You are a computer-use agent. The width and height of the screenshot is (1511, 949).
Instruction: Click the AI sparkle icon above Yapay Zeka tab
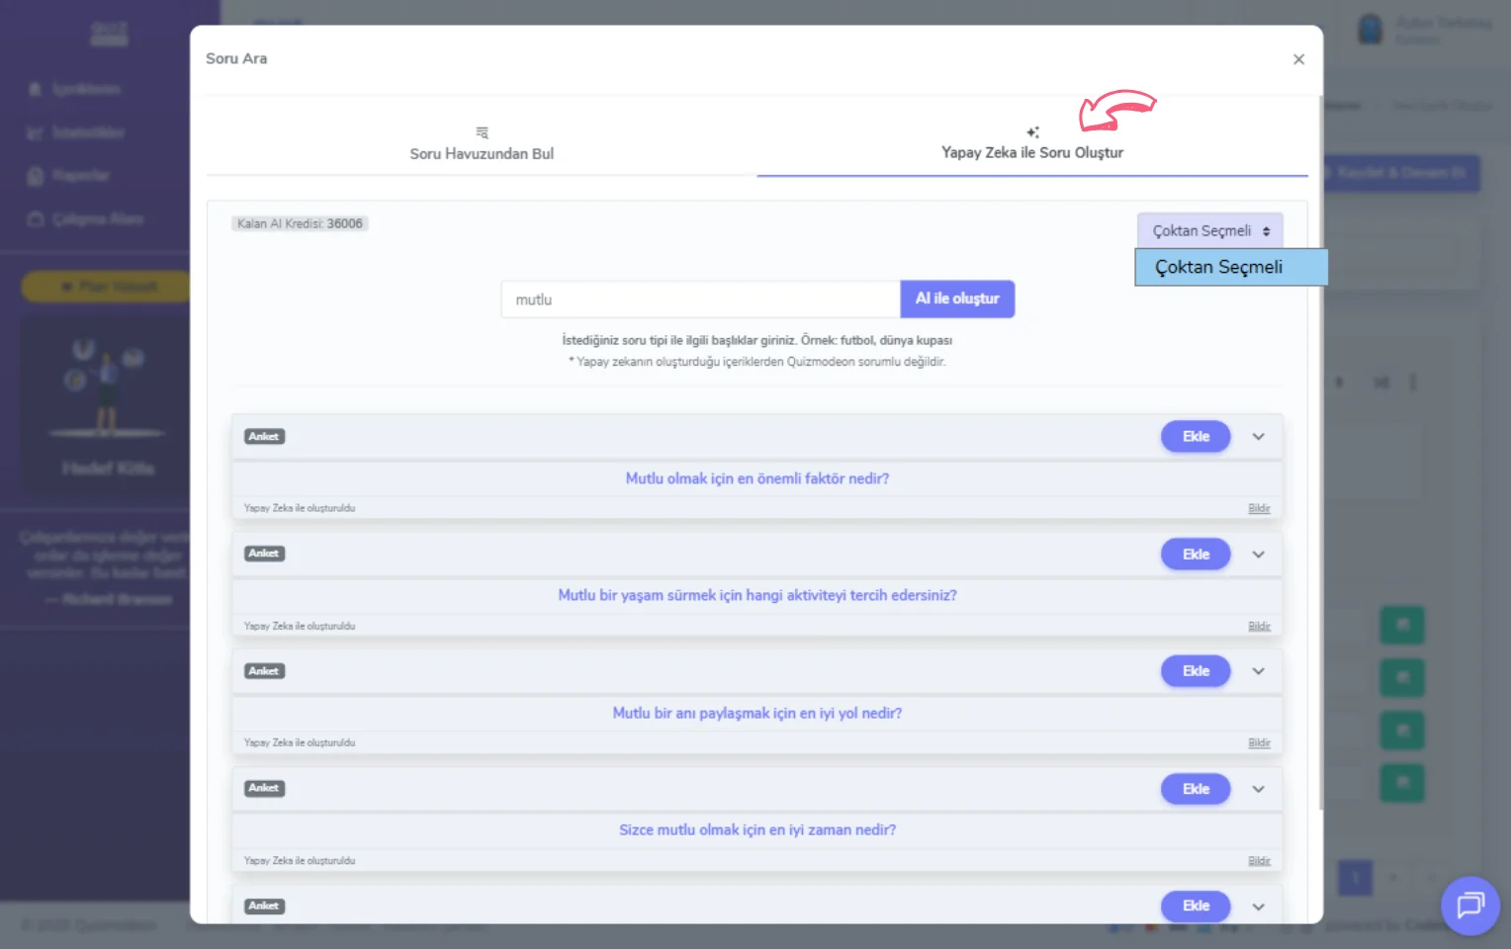click(x=1032, y=132)
